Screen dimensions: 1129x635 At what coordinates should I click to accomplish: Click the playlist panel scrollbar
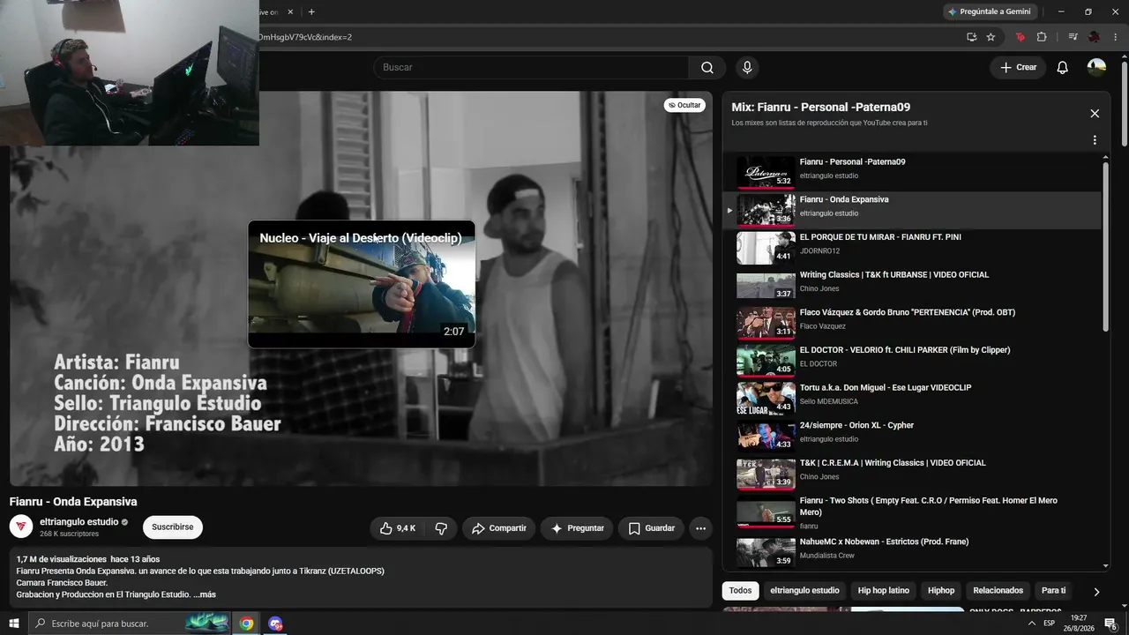point(1106,247)
